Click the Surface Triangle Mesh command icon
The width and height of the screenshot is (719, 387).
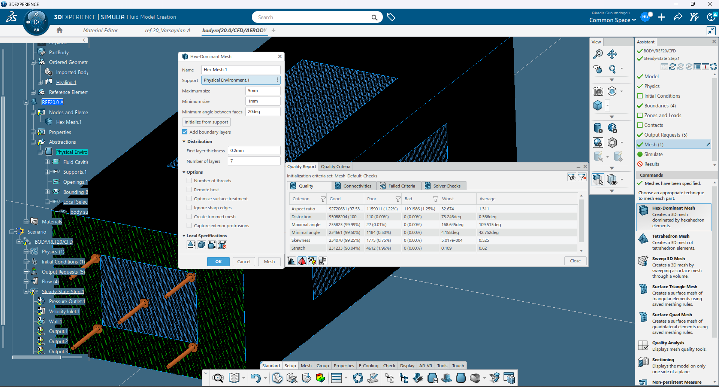click(x=643, y=289)
